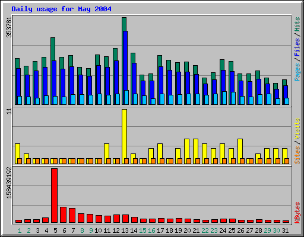Click day label 25 on the x-axis

[x=232, y=230]
